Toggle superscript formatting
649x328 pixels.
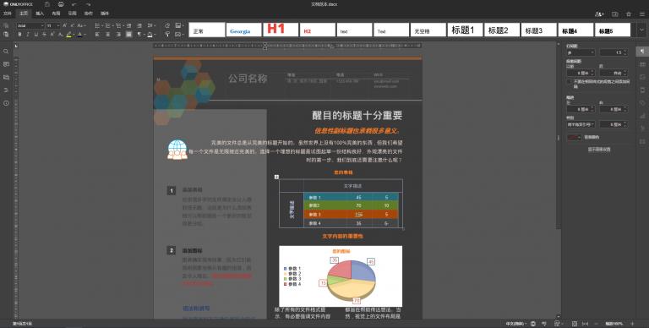tap(52, 35)
